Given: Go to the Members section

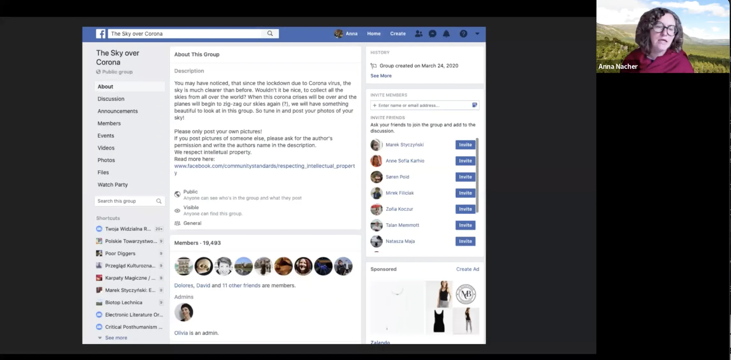Looking at the screenshot, I should (x=109, y=124).
